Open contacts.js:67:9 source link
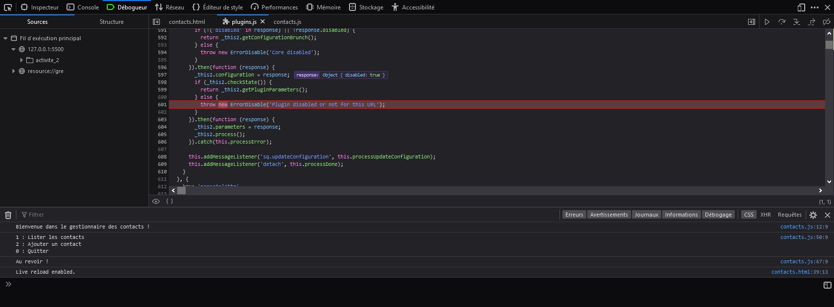 pyautogui.click(x=804, y=262)
